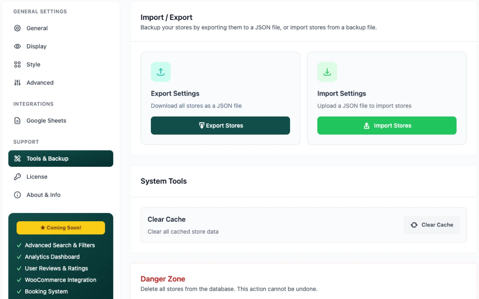Screen dimensions: 479x299
Task: Click Clear Cache to clear cached store data
Action: coord(431,225)
